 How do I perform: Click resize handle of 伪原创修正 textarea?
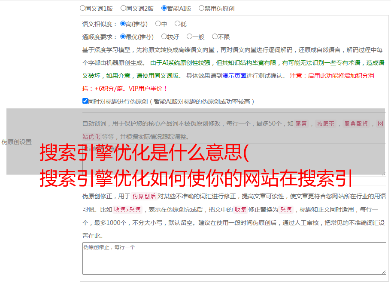pos(384,273)
